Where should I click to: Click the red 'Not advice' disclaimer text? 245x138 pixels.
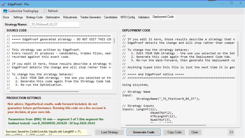[57, 108]
